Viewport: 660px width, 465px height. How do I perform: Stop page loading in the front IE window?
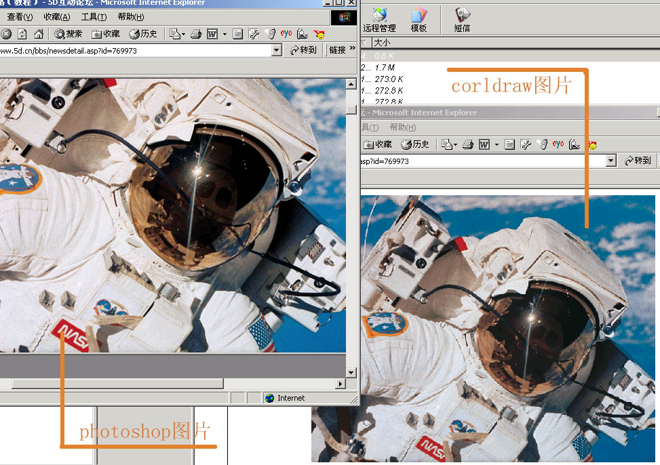click(x=6, y=34)
